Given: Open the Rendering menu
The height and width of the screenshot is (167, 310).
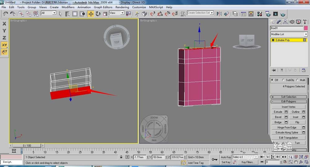Looking at the screenshot, I should pos(122,7).
